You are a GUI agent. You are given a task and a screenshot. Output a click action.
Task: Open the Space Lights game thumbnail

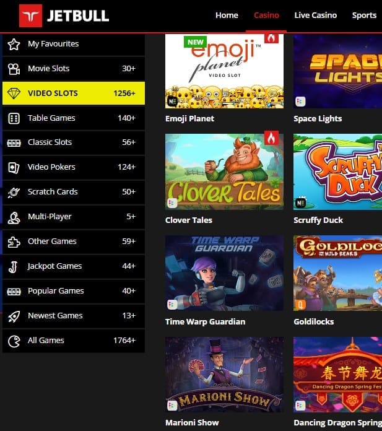[337, 71]
